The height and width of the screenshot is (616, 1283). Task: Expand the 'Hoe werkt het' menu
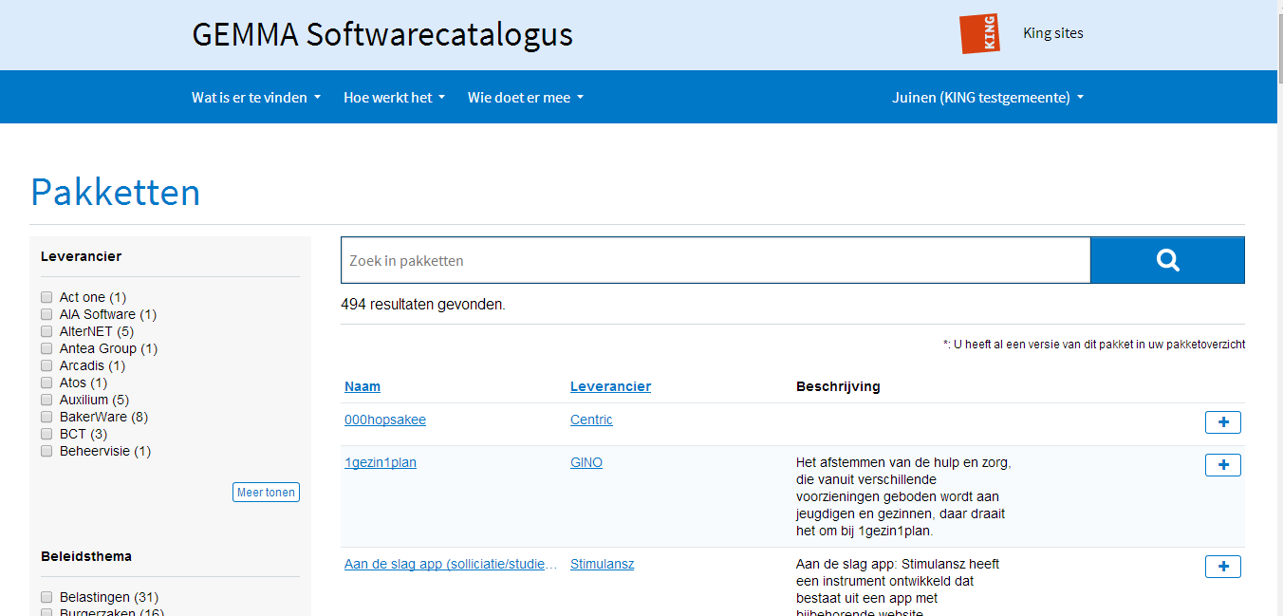coord(394,97)
